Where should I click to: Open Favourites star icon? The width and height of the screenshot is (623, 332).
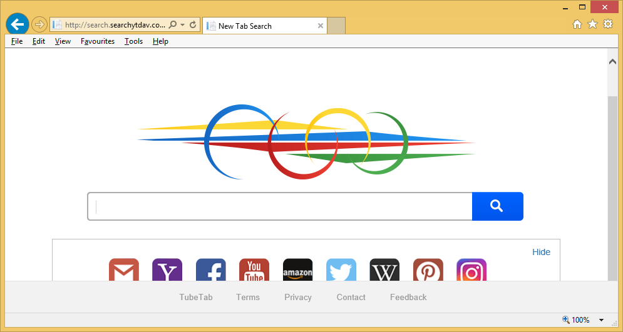pyautogui.click(x=592, y=24)
